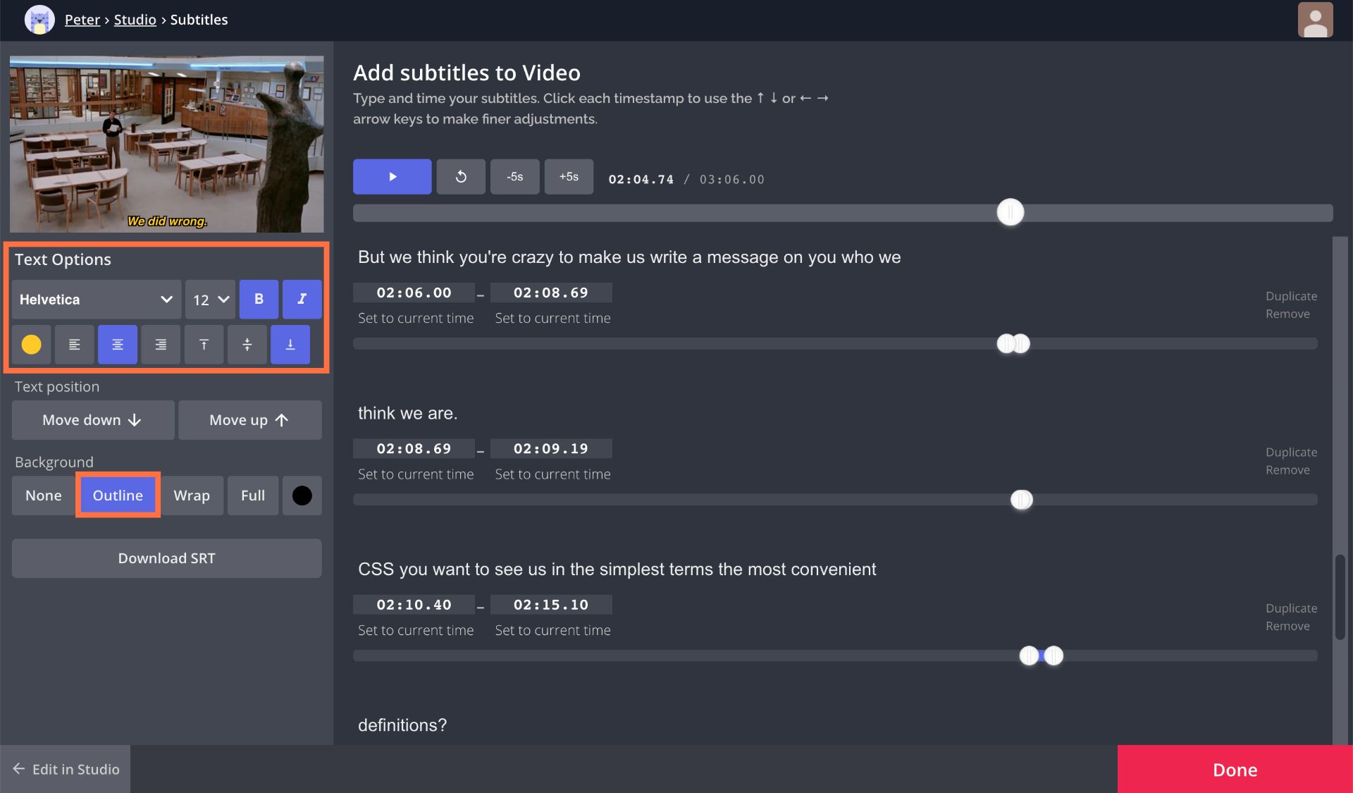This screenshot has height=793, width=1353.
Task: Open Peter from the breadcrumb navigation
Action: [x=82, y=19]
